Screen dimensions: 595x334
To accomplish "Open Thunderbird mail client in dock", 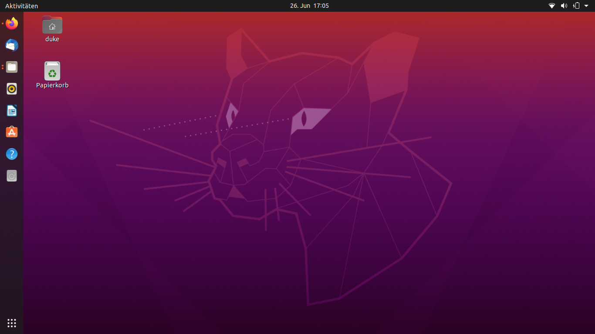I will pos(12,45).
